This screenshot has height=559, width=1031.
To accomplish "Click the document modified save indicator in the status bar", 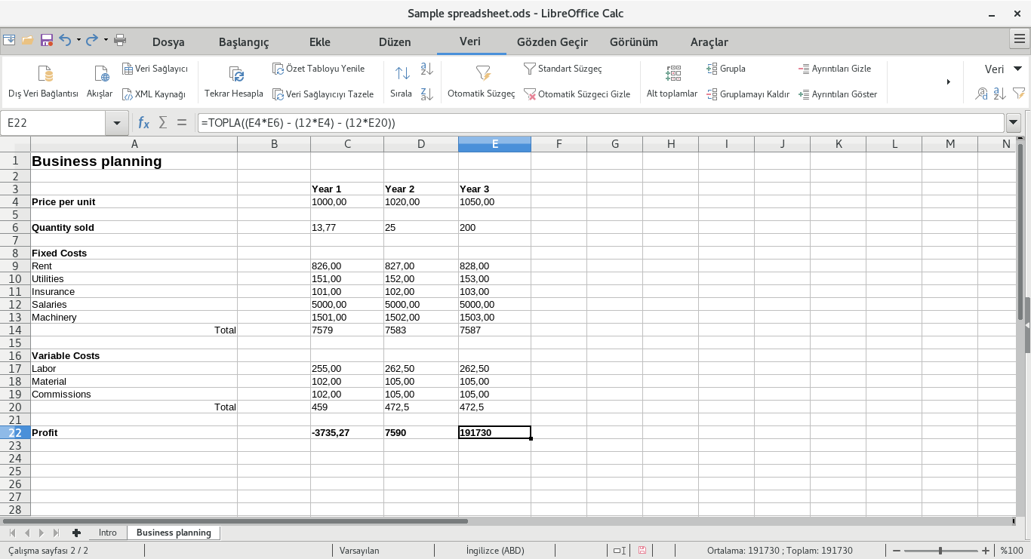I will [642, 551].
